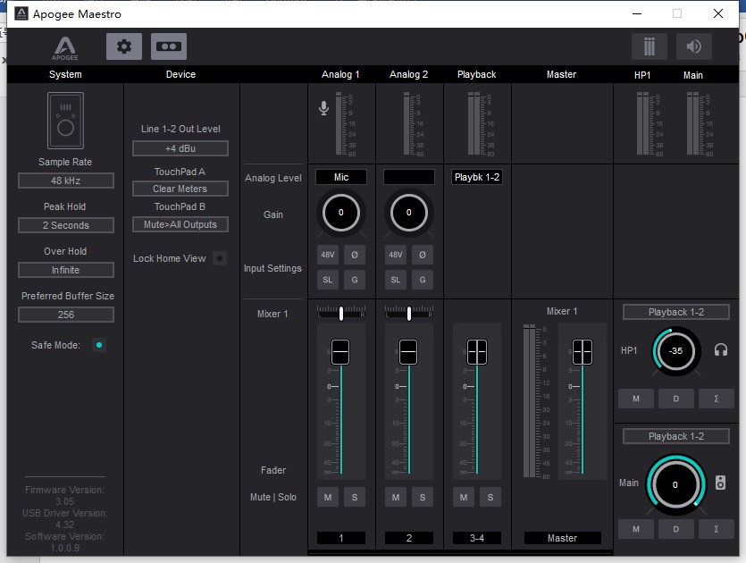The height and width of the screenshot is (563, 746).
Task: Open the meters view icon at top right
Action: (649, 46)
